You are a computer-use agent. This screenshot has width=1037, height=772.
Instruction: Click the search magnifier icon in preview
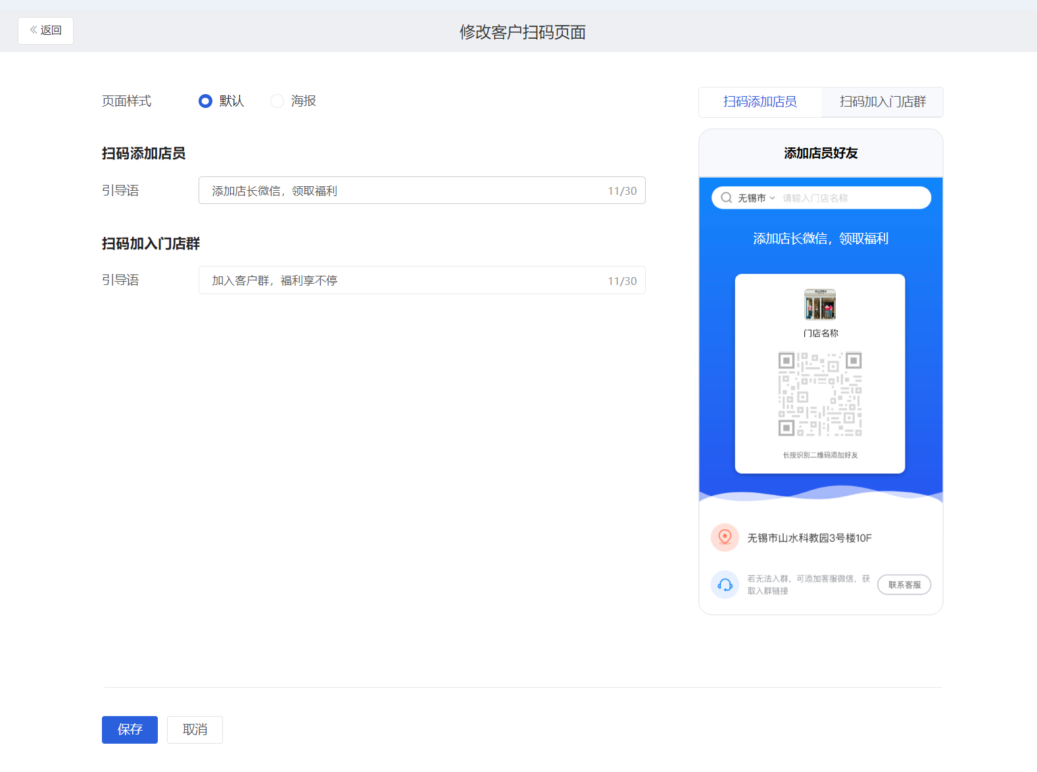(x=727, y=197)
